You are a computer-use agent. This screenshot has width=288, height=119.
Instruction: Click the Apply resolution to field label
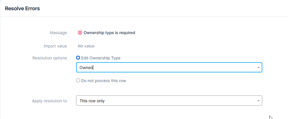click(x=49, y=101)
